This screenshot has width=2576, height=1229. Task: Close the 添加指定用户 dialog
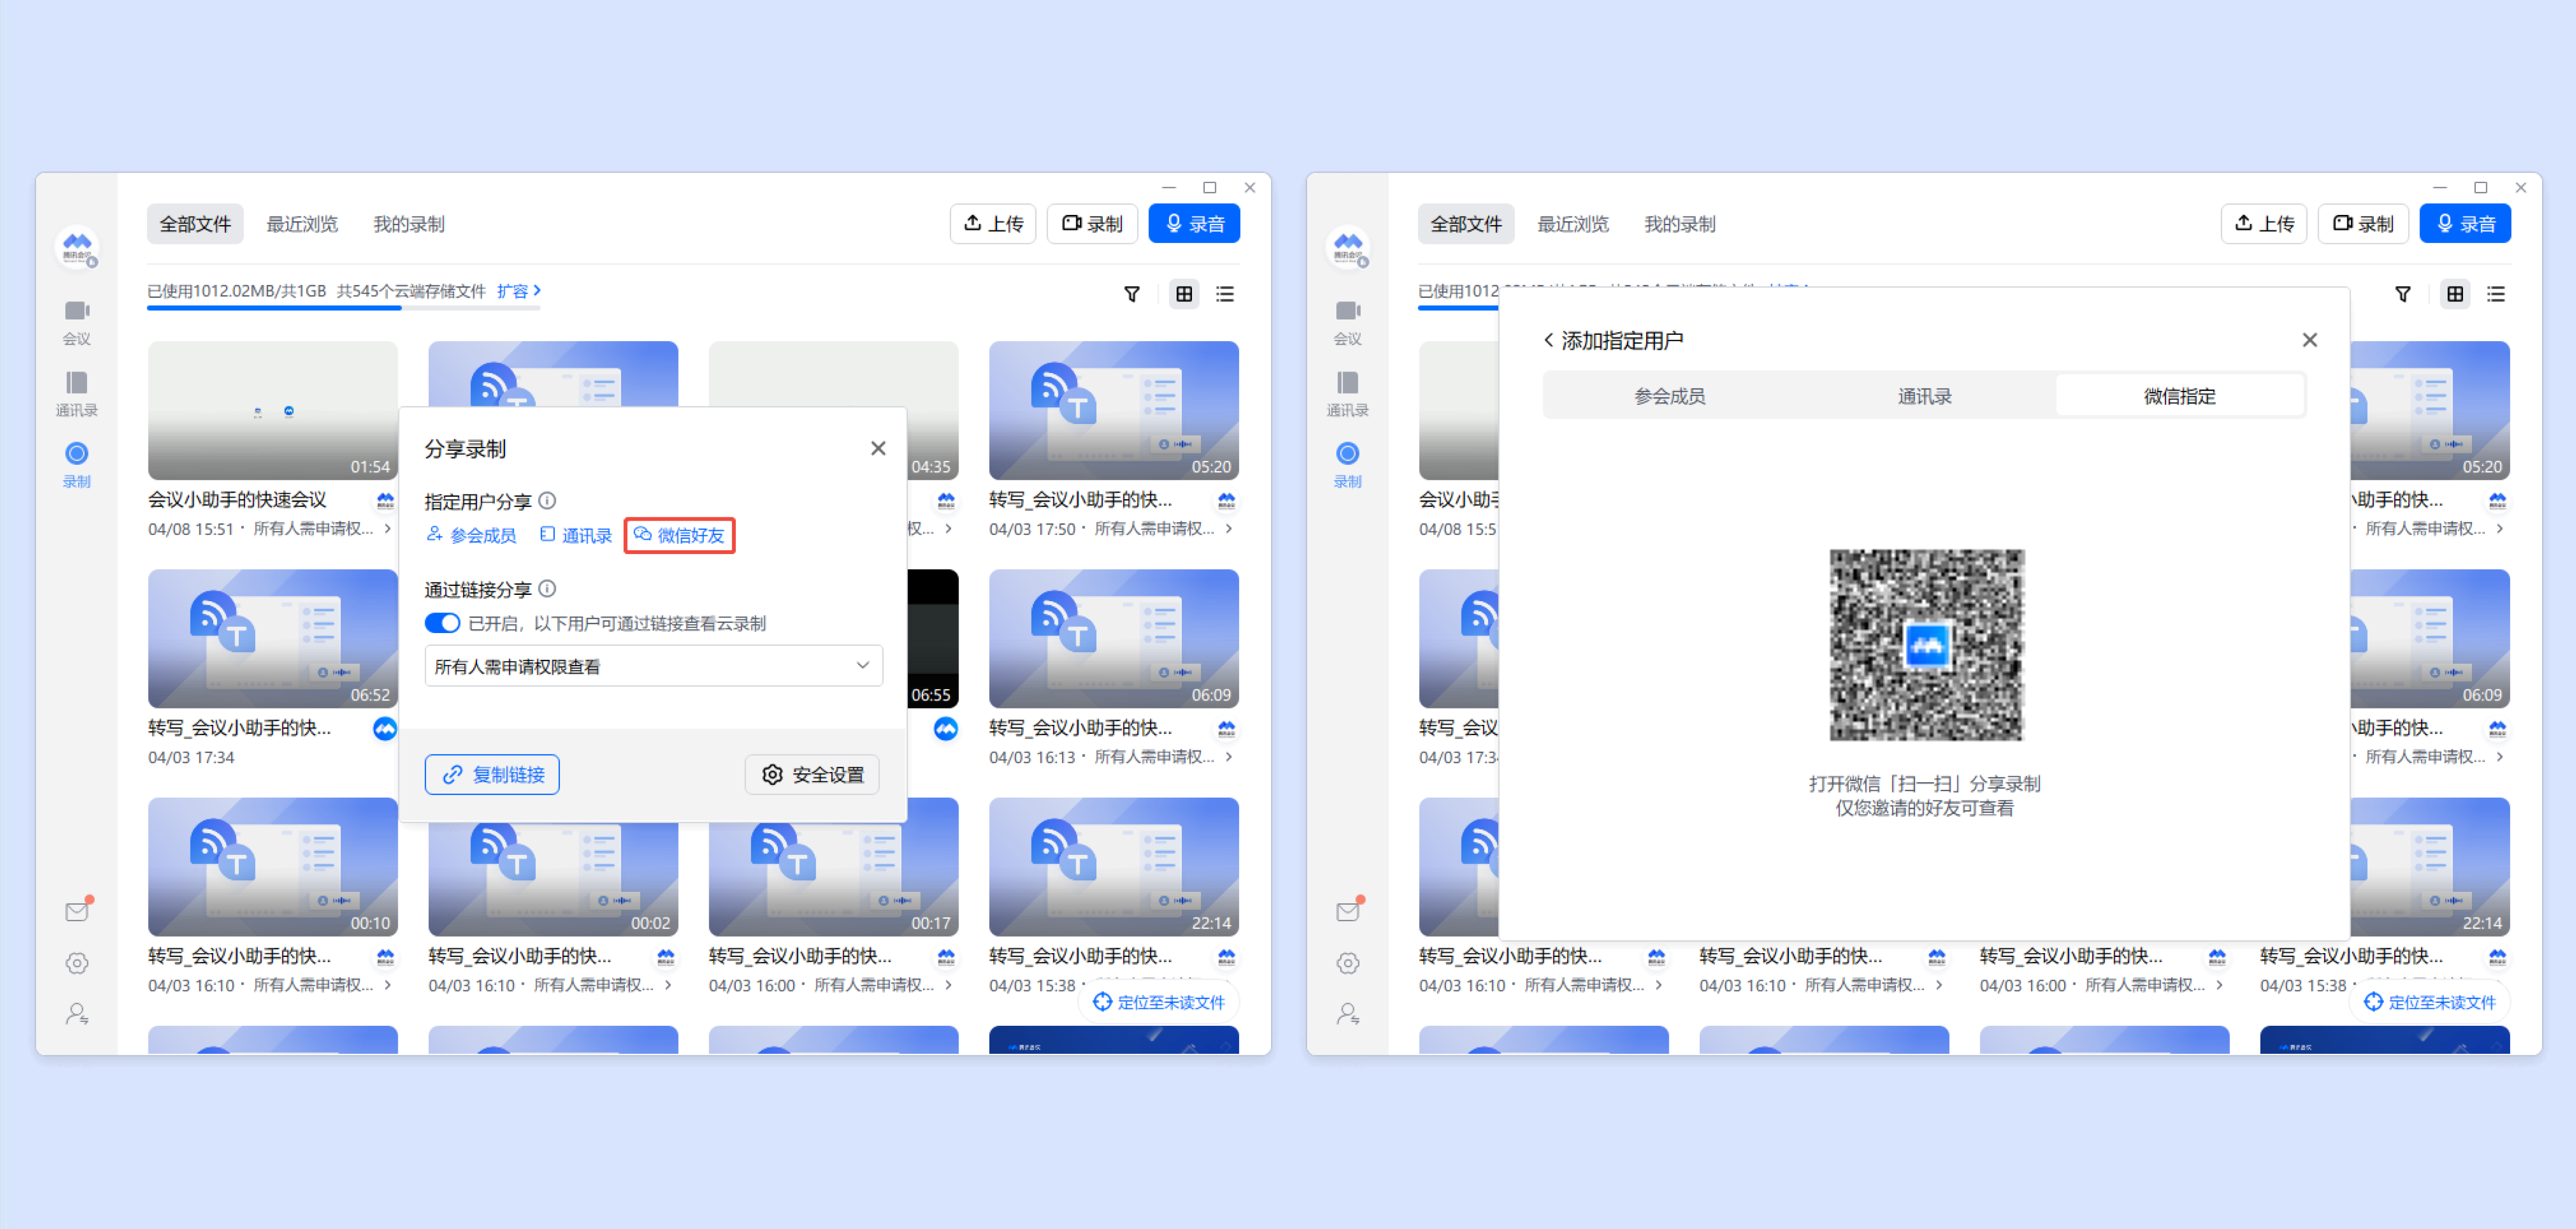tap(2310, 340)
